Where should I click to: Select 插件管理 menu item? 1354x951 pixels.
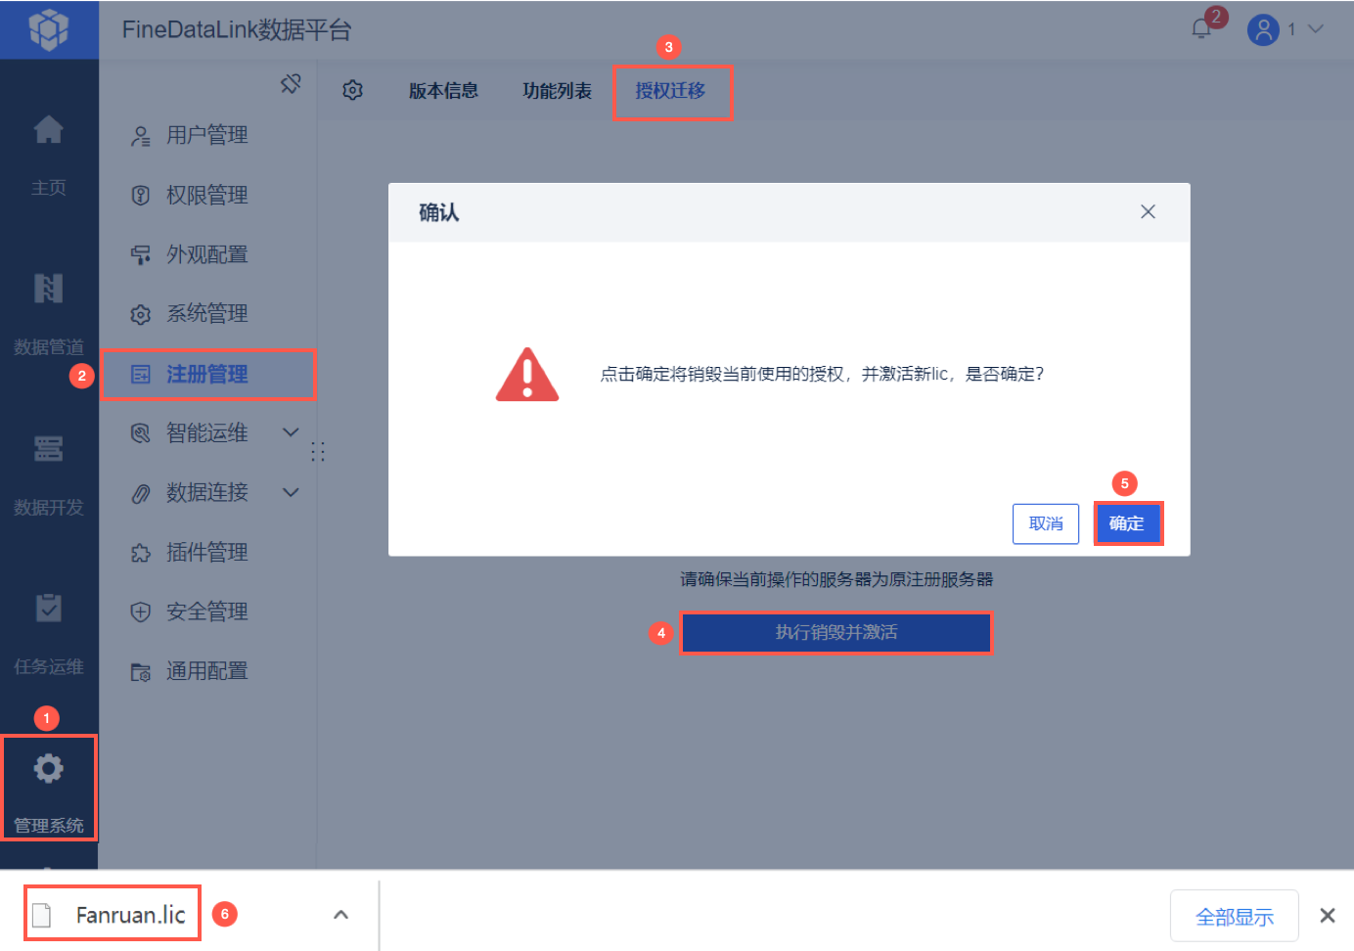207,552
